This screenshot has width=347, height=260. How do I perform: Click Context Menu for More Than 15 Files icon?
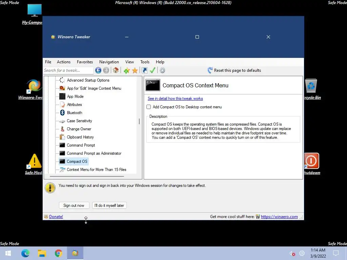(62, 170)
